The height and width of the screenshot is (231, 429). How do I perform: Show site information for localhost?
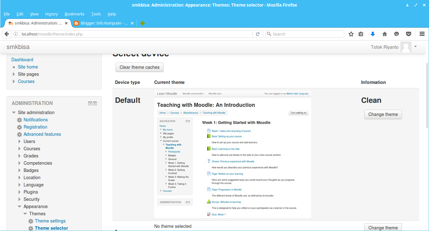(16, 34)
